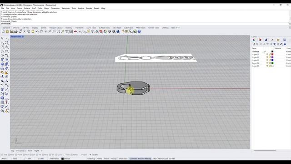291x164 pixels.
Task: Toggle Gumball in the status bar
Action: click(133, 159)
